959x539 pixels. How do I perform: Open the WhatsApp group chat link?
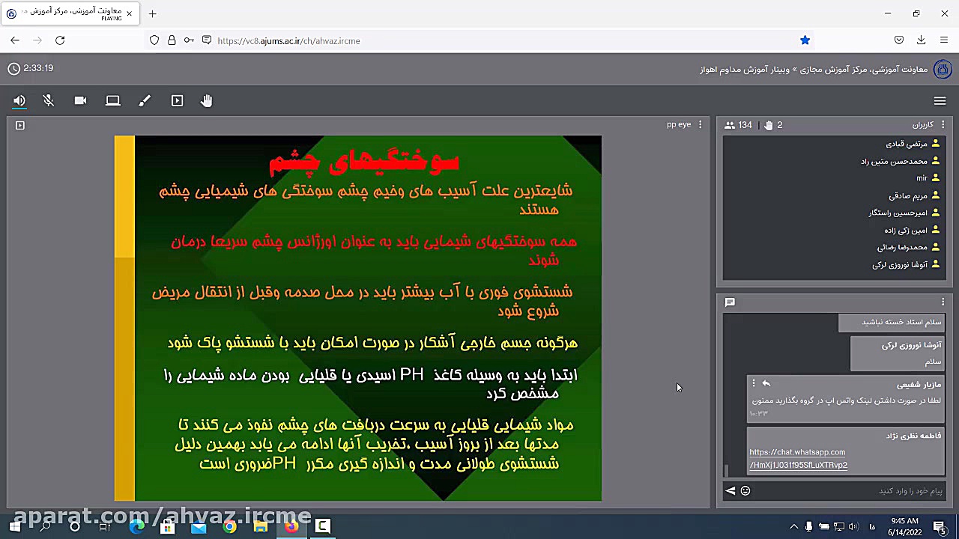click(x=798, y=458)
